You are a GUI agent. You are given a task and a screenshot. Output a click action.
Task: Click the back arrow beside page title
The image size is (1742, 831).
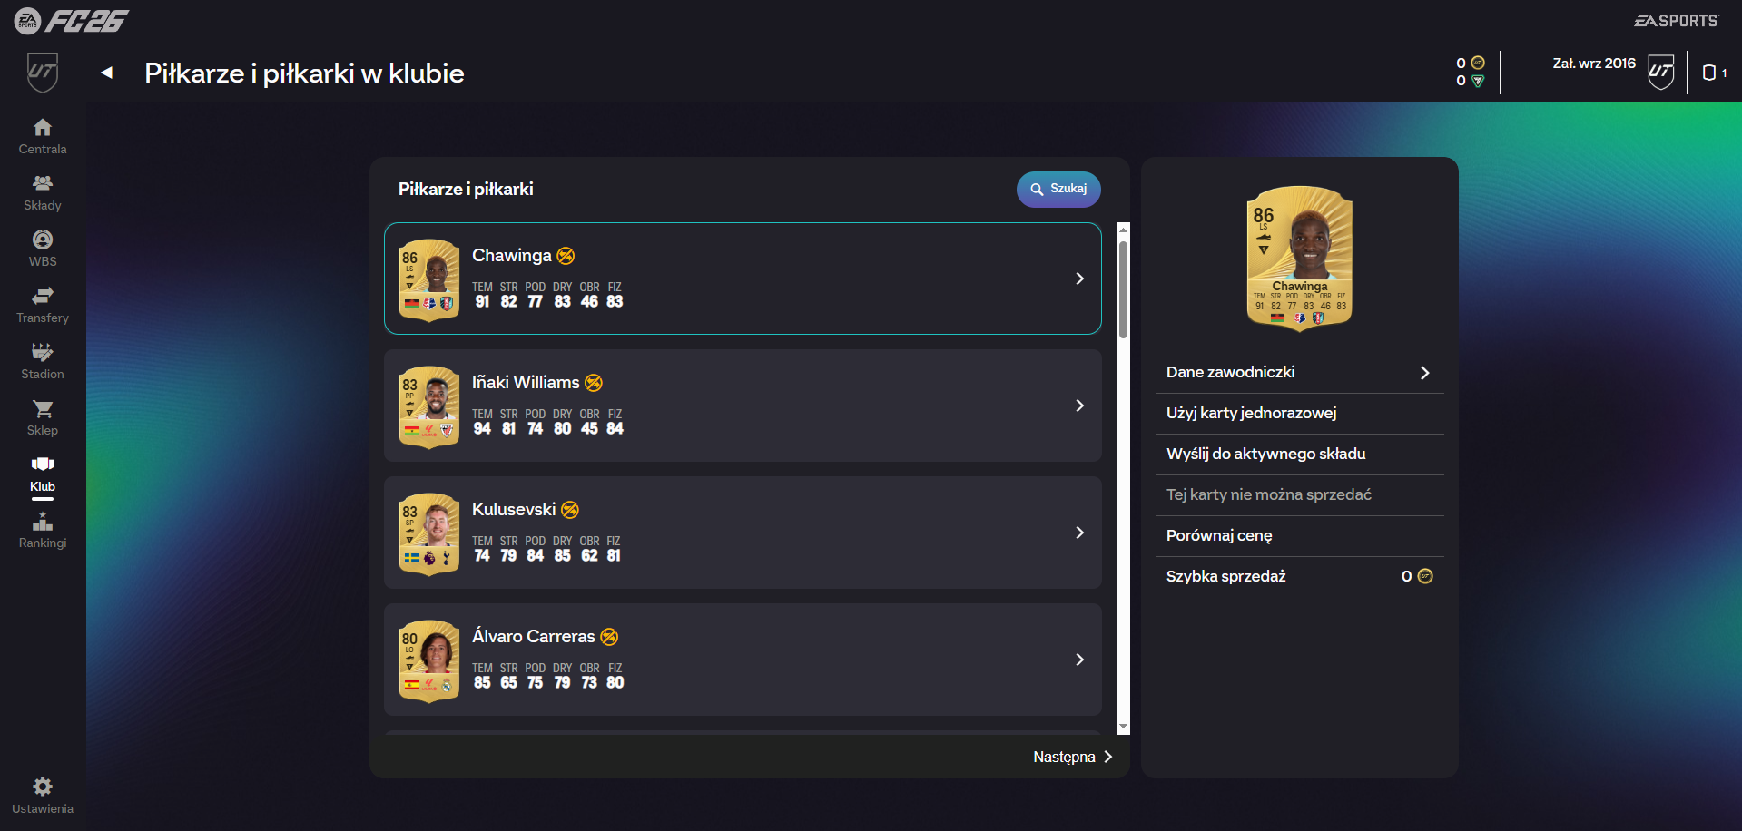pyautogui.click(x=107, y=73)
